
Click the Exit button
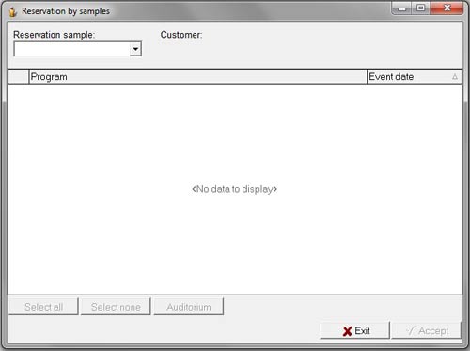point(355,330)
